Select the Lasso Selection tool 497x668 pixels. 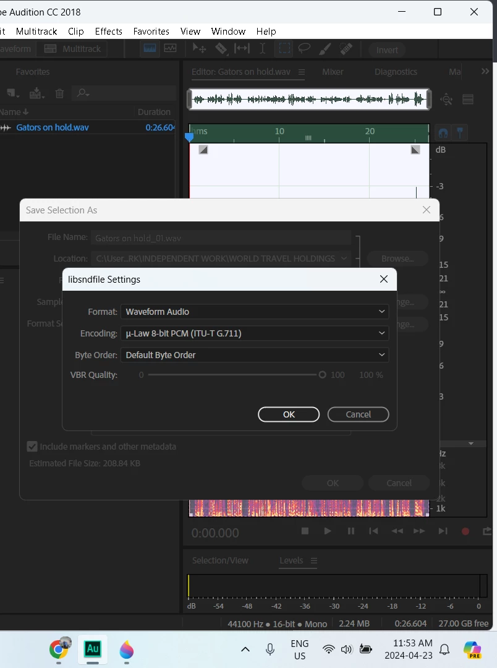tap(304, 49)
